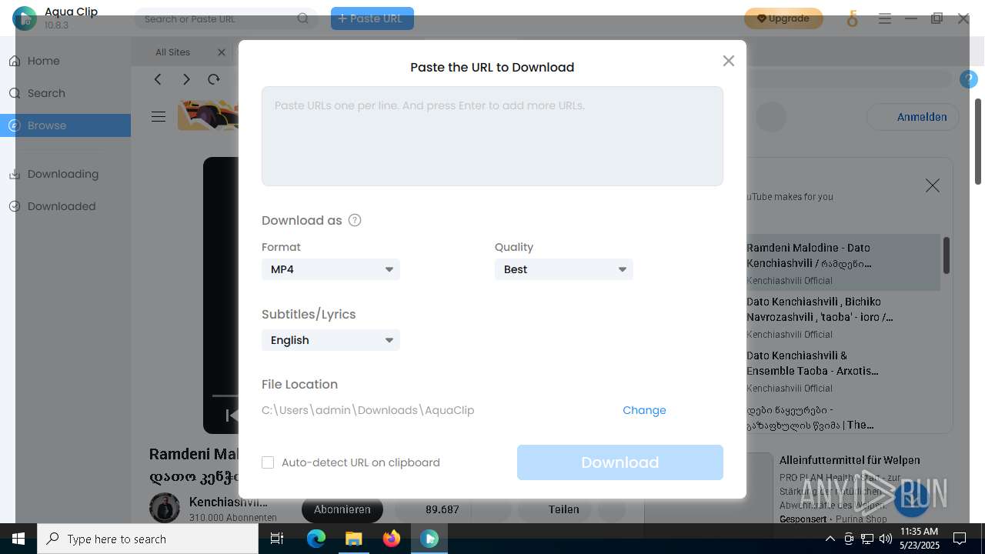
Task: Click the Anmelden sign-in button
Action: 913,117
